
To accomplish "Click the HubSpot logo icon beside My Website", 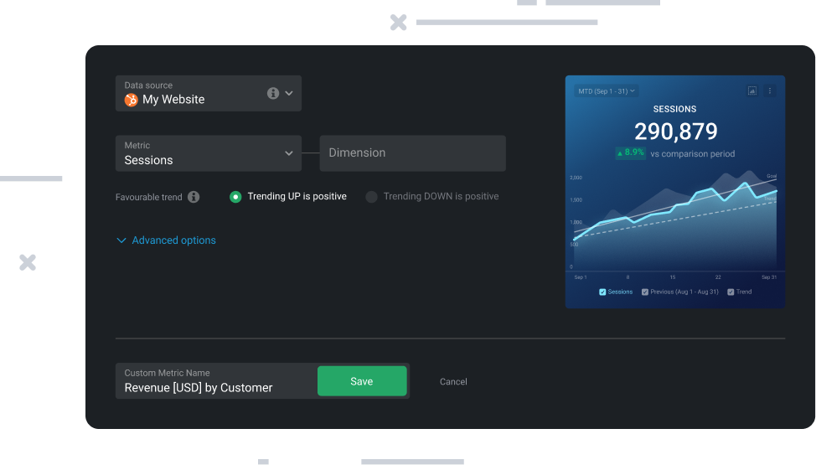I will tap(131, 100).
